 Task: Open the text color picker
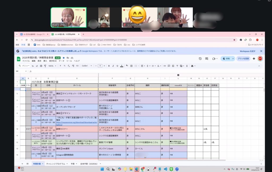click(x=122, y=66)
